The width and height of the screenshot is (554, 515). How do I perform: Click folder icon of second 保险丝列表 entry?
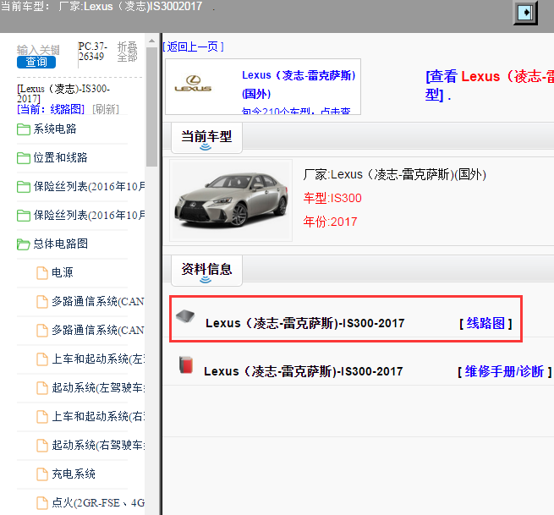(24, 216)
